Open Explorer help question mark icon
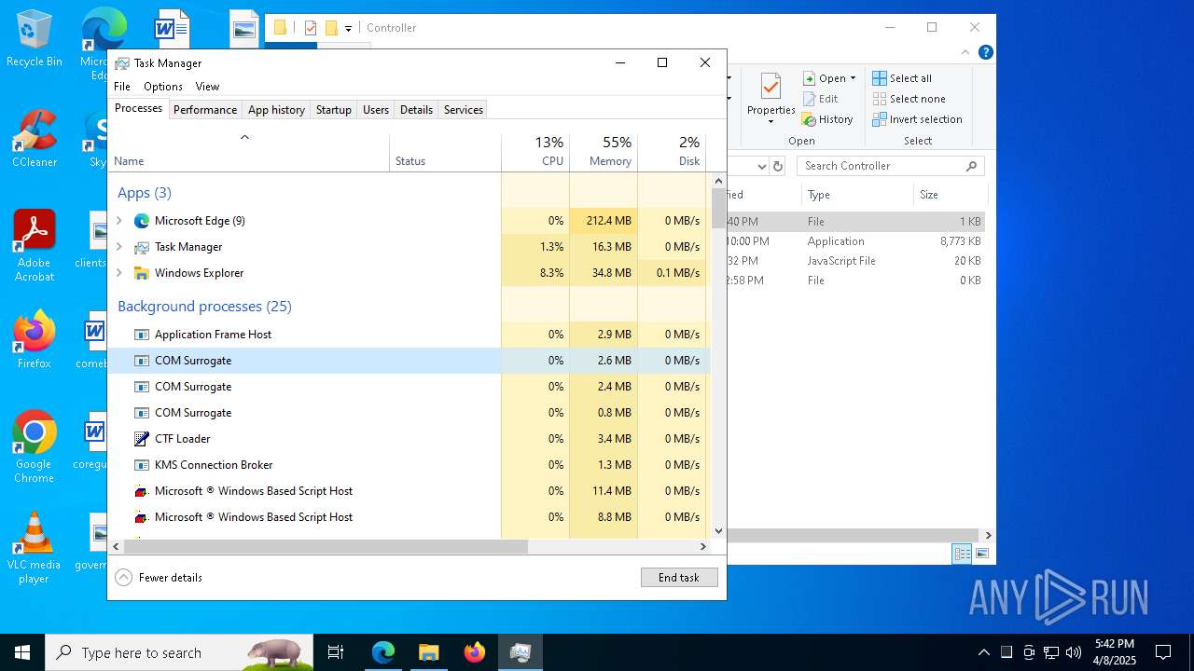The height and width of the screenshot is (671, 1194). pos(985,53)
